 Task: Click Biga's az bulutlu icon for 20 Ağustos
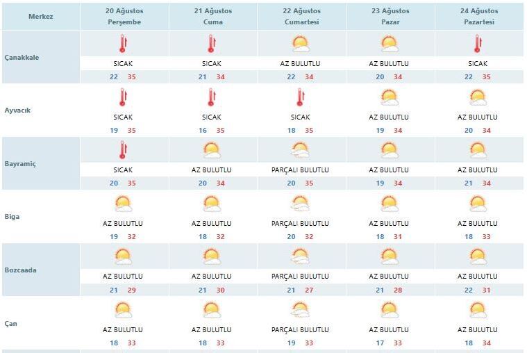click(x=123, y=204)
